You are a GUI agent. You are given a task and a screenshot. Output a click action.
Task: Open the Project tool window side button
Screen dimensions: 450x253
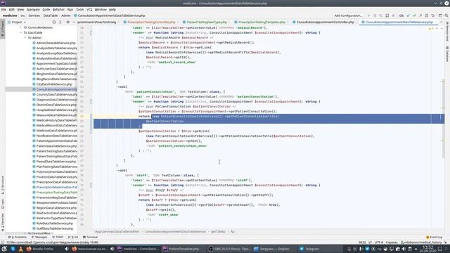3,28
